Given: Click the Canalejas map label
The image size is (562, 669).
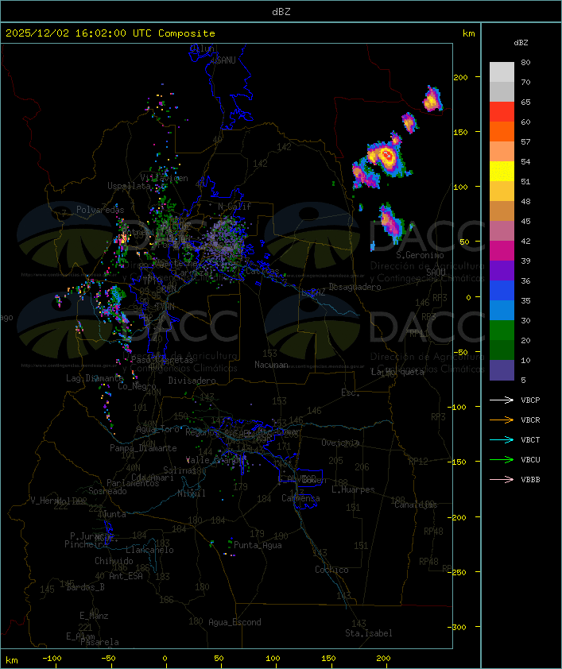Looking at the screenshot, I should 416,505.
